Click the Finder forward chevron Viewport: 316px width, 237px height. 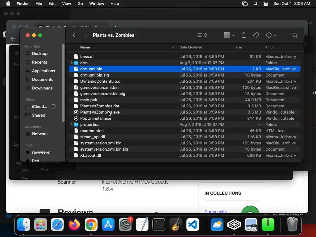tap(85, 35)
